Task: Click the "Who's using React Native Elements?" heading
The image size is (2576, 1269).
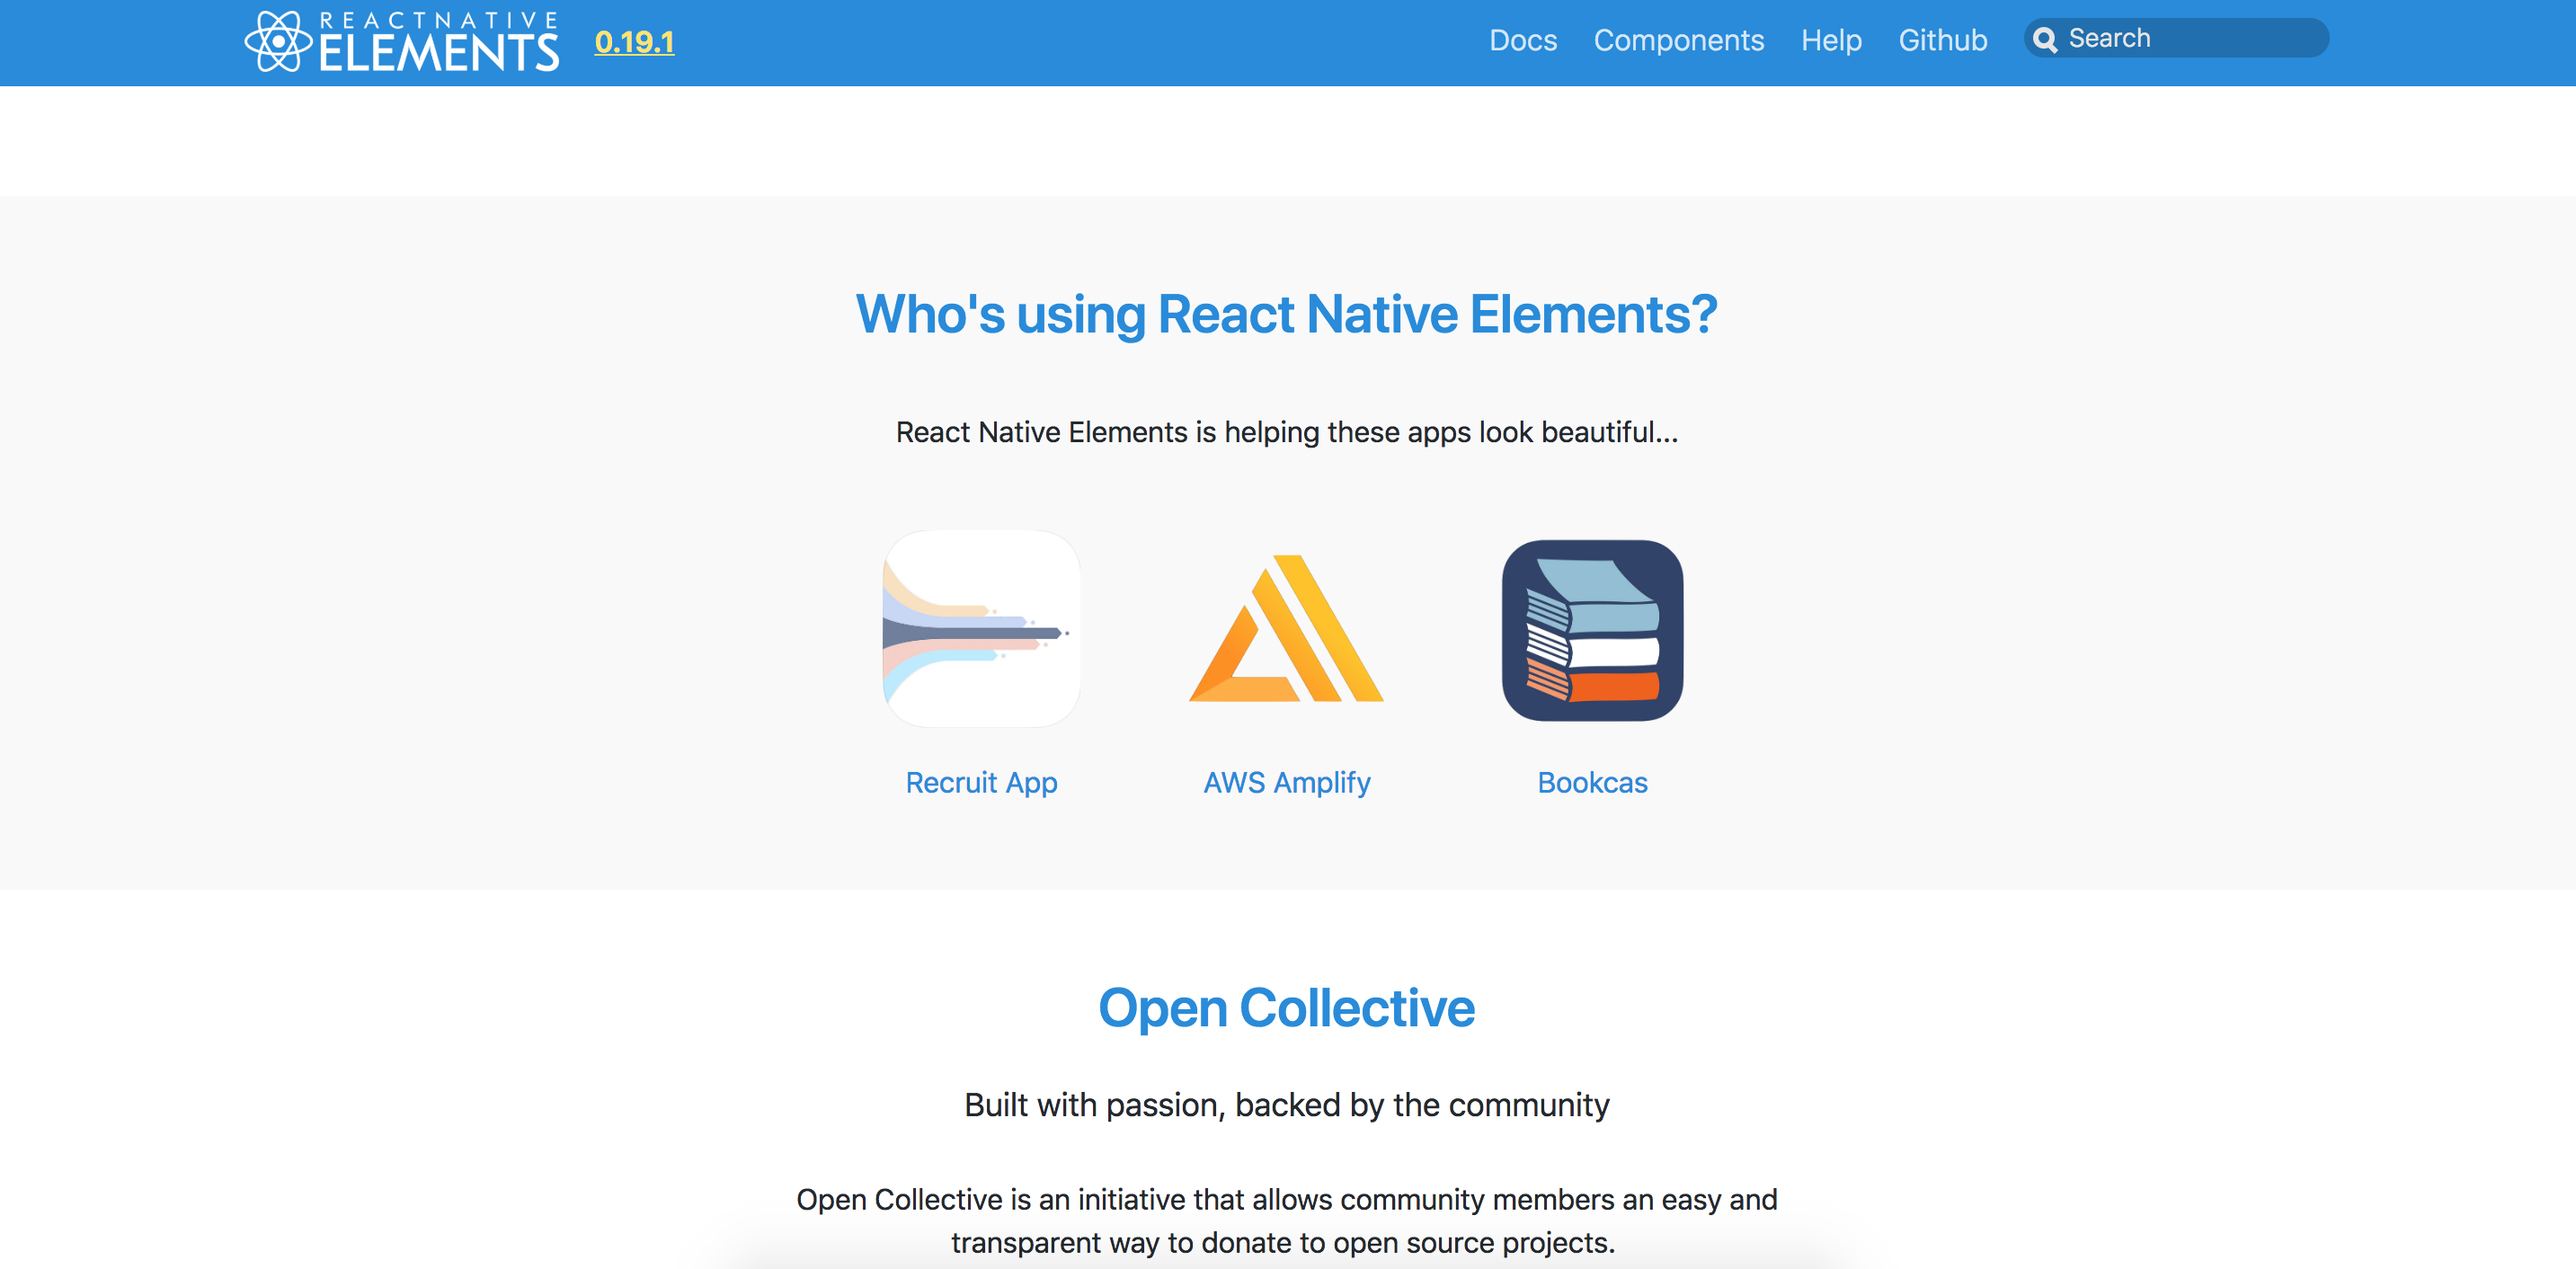Action: [x=1286, y=314]
